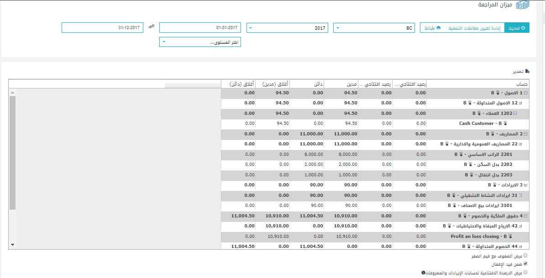Screen dimensions: 545x278
Task: Click the icon beside Cash Customer account
Action: (505, 124)
